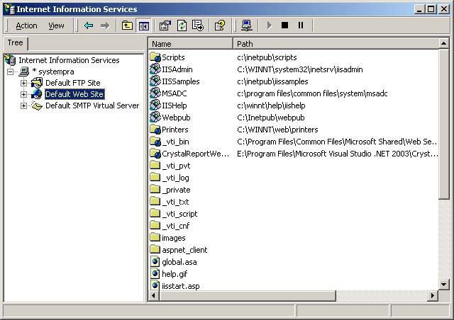Click the IISAdmin application icon

[x=155, y=69]
